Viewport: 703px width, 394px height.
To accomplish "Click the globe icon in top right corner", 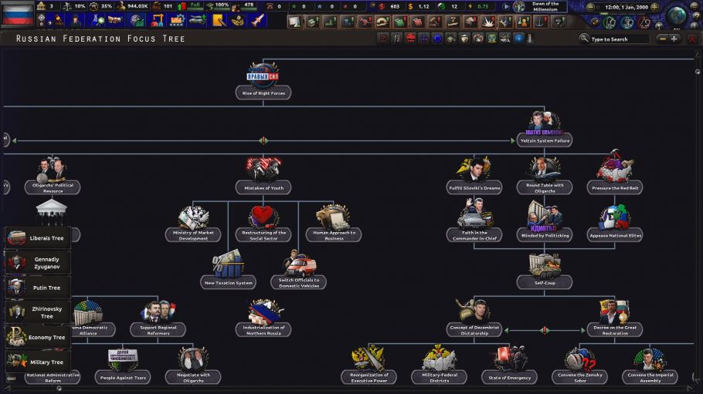I will [677, 15].
